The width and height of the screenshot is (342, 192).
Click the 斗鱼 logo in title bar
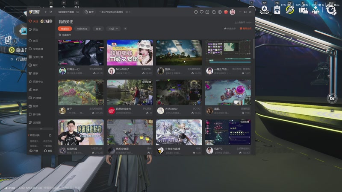(x=34, y=12)
